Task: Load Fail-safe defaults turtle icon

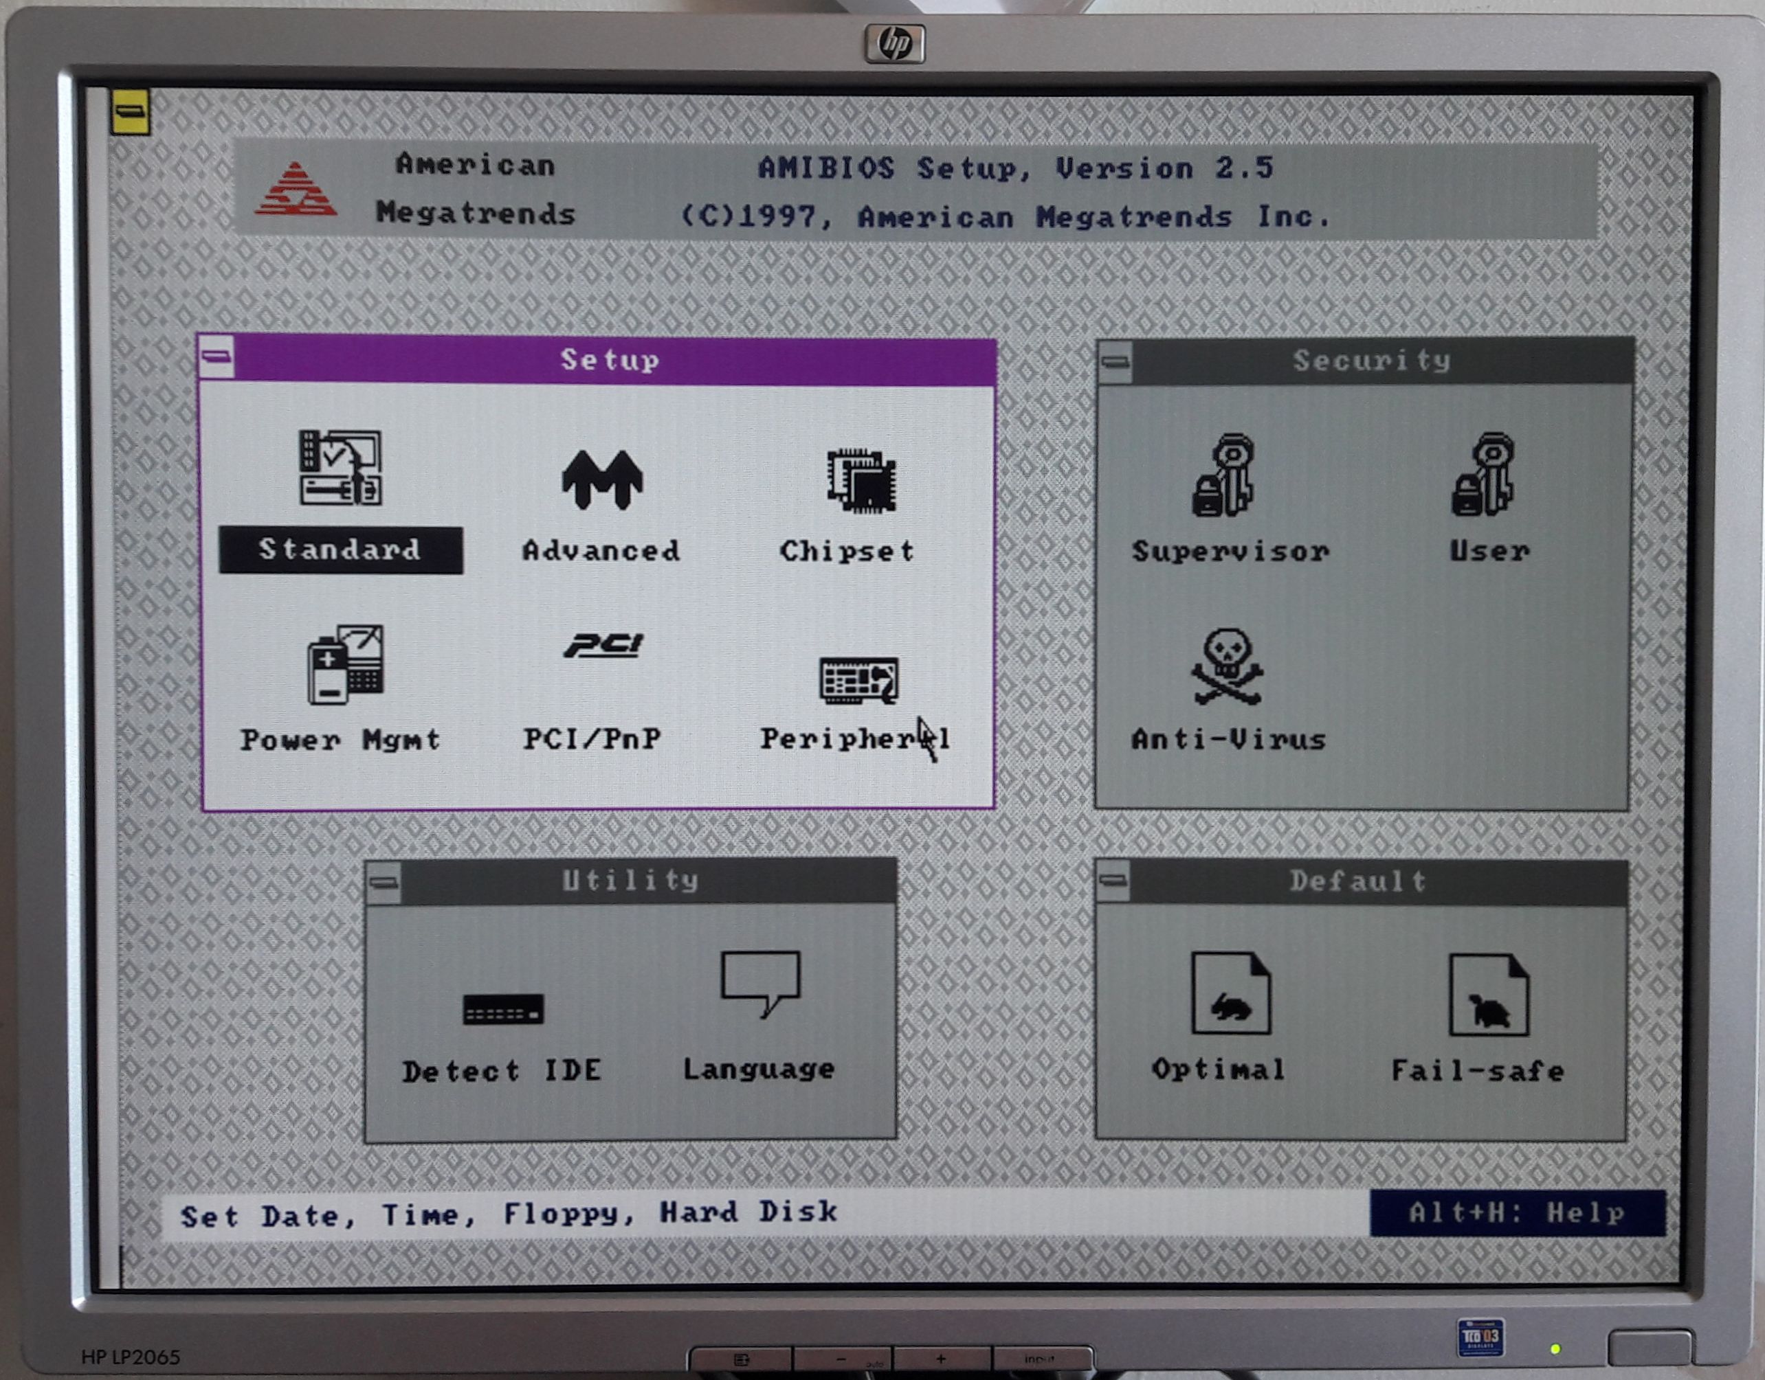Action: pyautogui.click(x=1489, y=996)
